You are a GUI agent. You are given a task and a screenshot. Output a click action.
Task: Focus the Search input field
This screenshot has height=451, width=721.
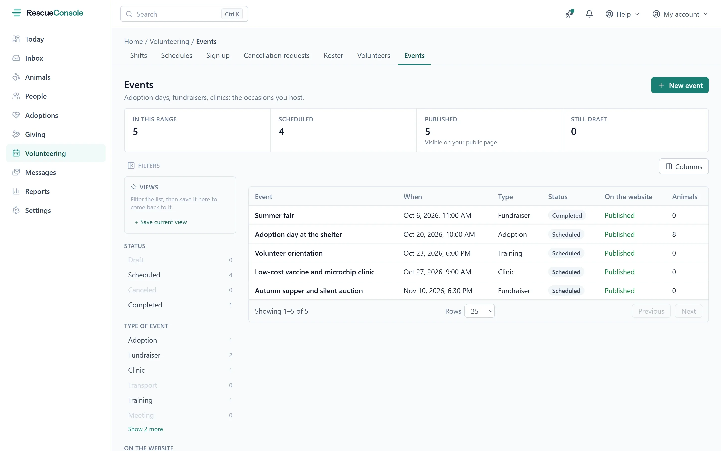pyautogui.click(x=184, y=14)
